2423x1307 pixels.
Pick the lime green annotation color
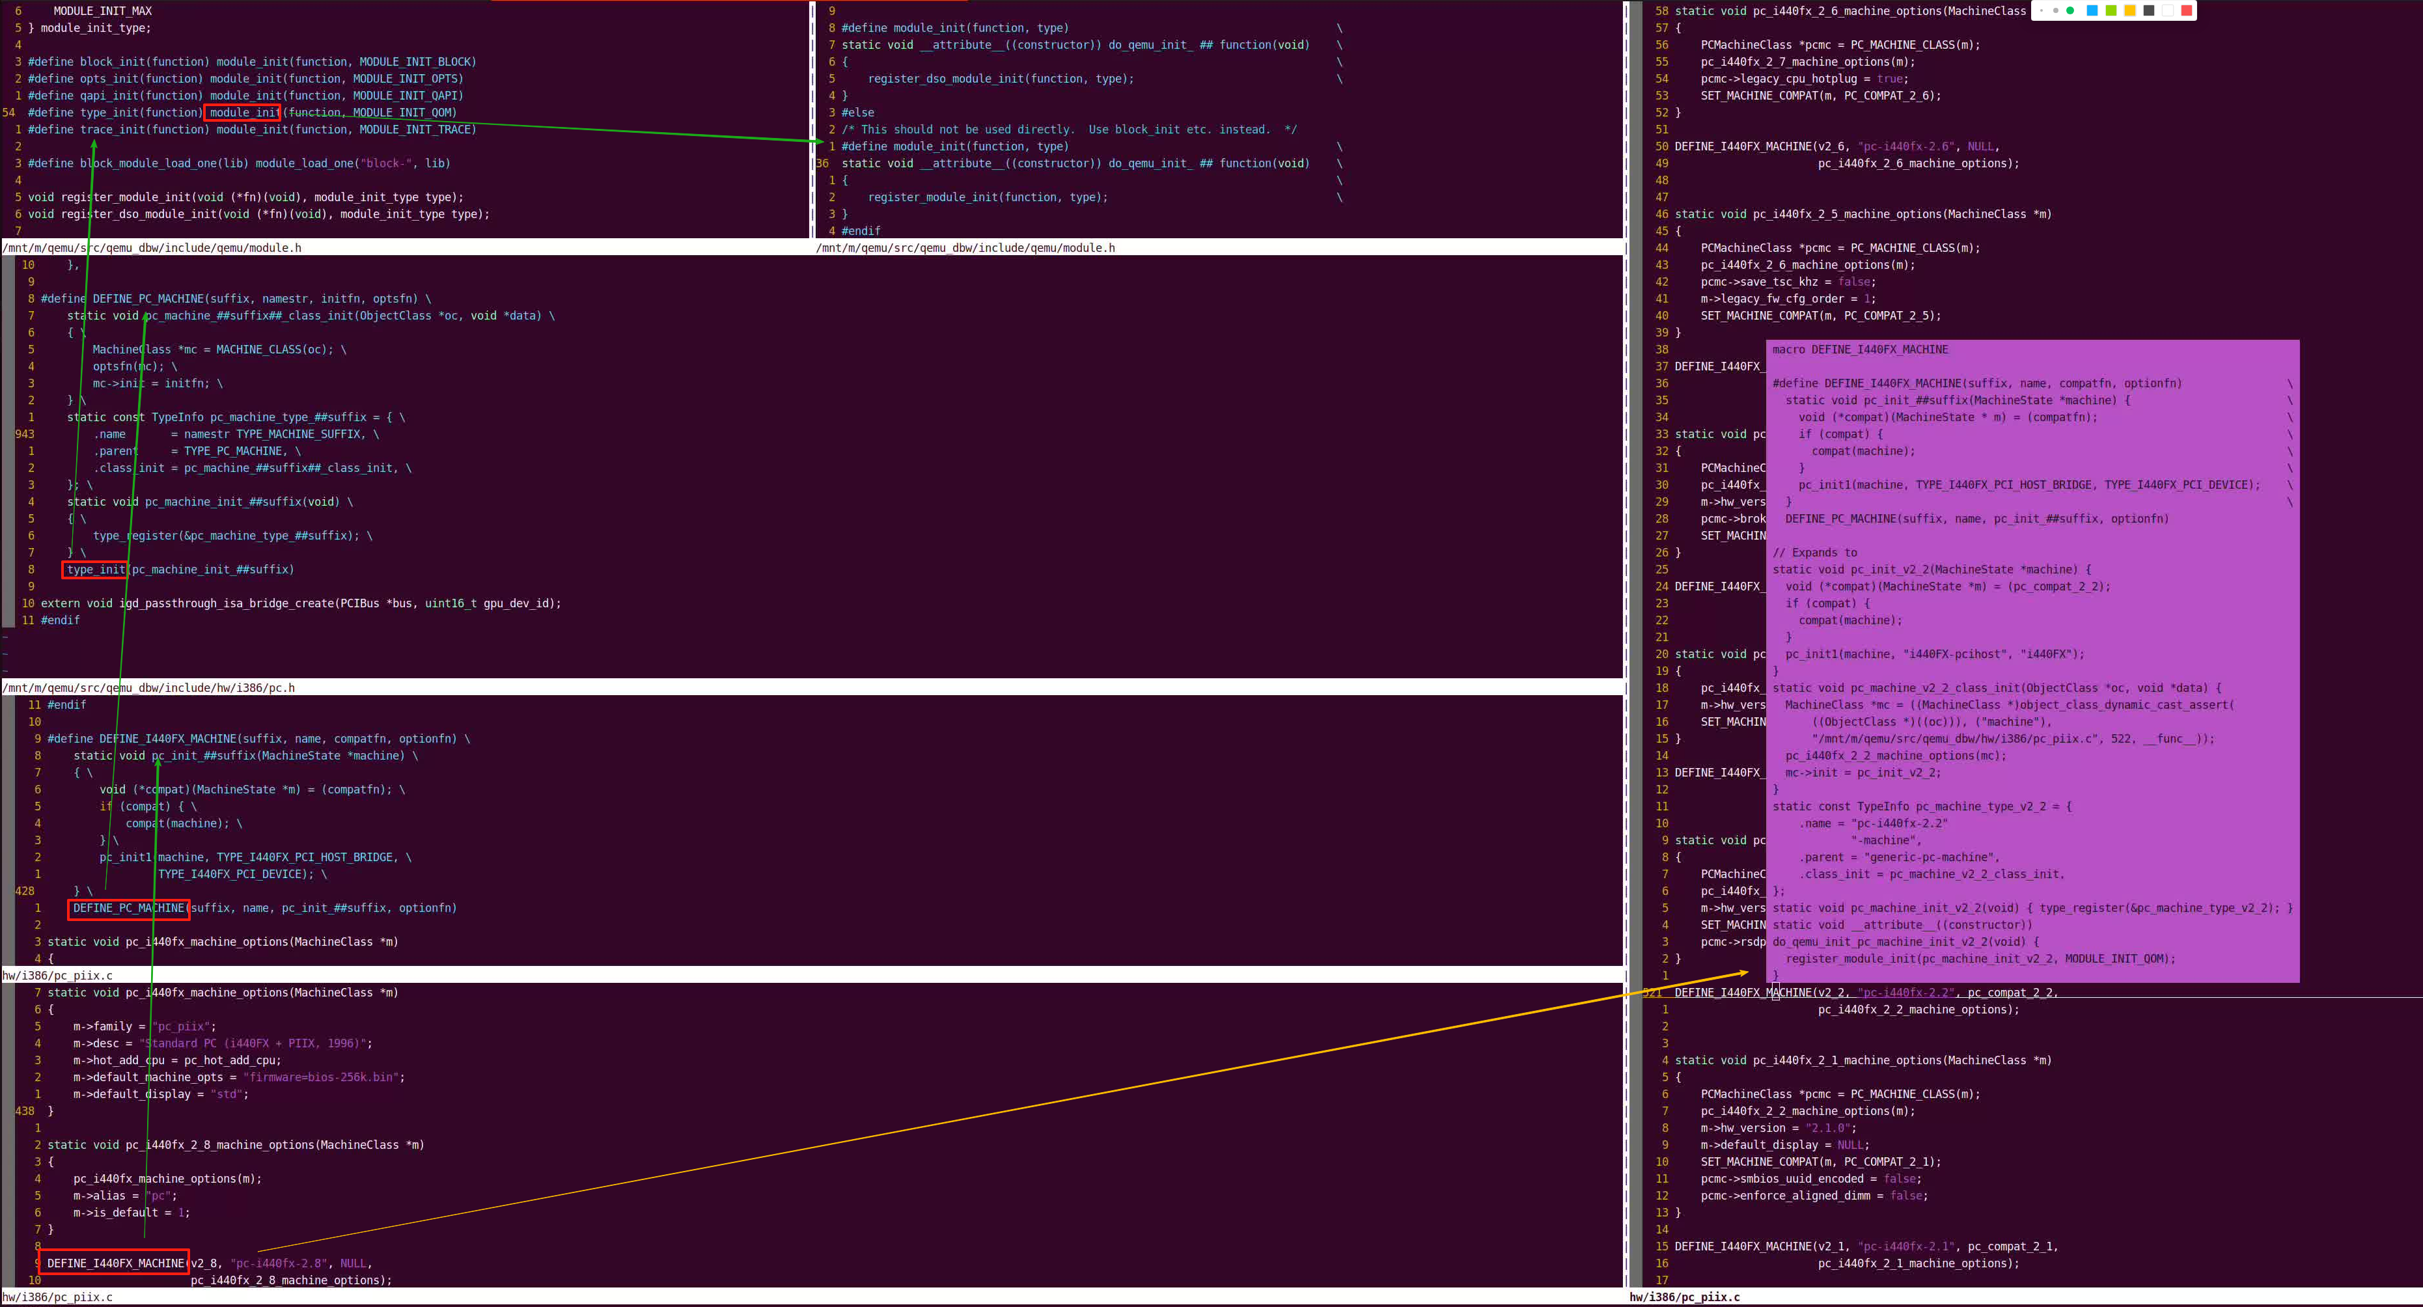[x=2112, y=10]
